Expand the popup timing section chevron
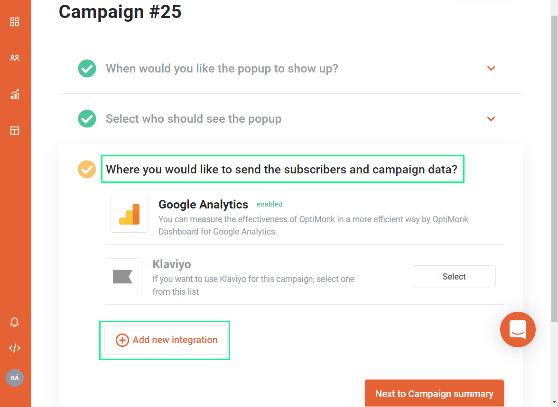This screenshot has width=558, height=407. point(491,68)
